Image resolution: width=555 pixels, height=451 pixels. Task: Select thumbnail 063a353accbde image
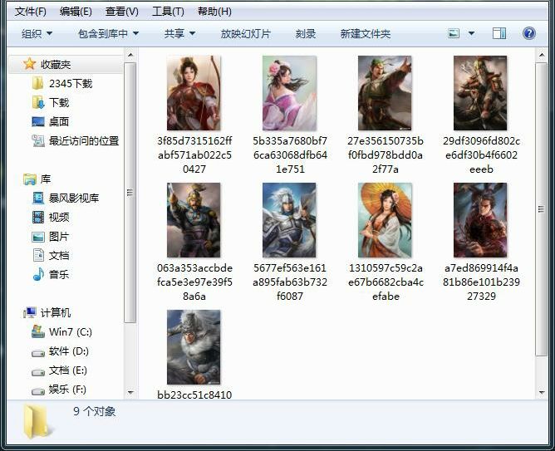point(194,220)
